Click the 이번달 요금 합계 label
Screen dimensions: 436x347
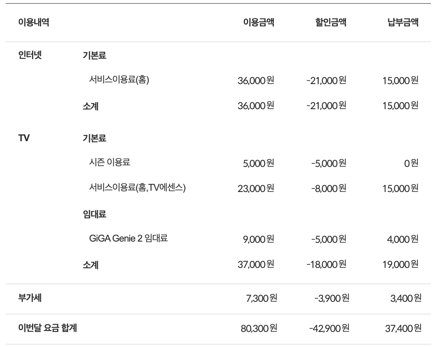[48, 328]
